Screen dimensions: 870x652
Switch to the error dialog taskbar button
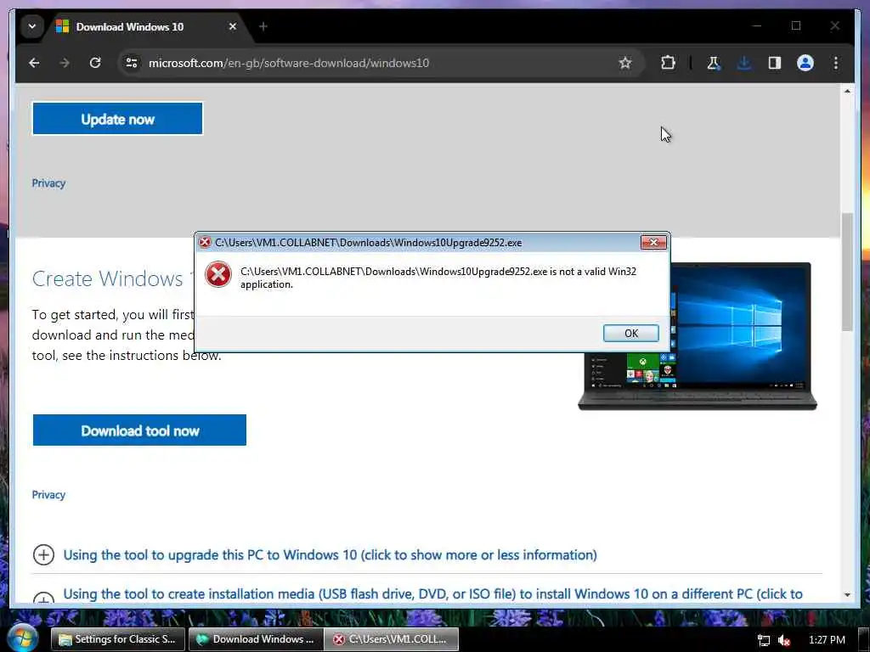point(392,639)
